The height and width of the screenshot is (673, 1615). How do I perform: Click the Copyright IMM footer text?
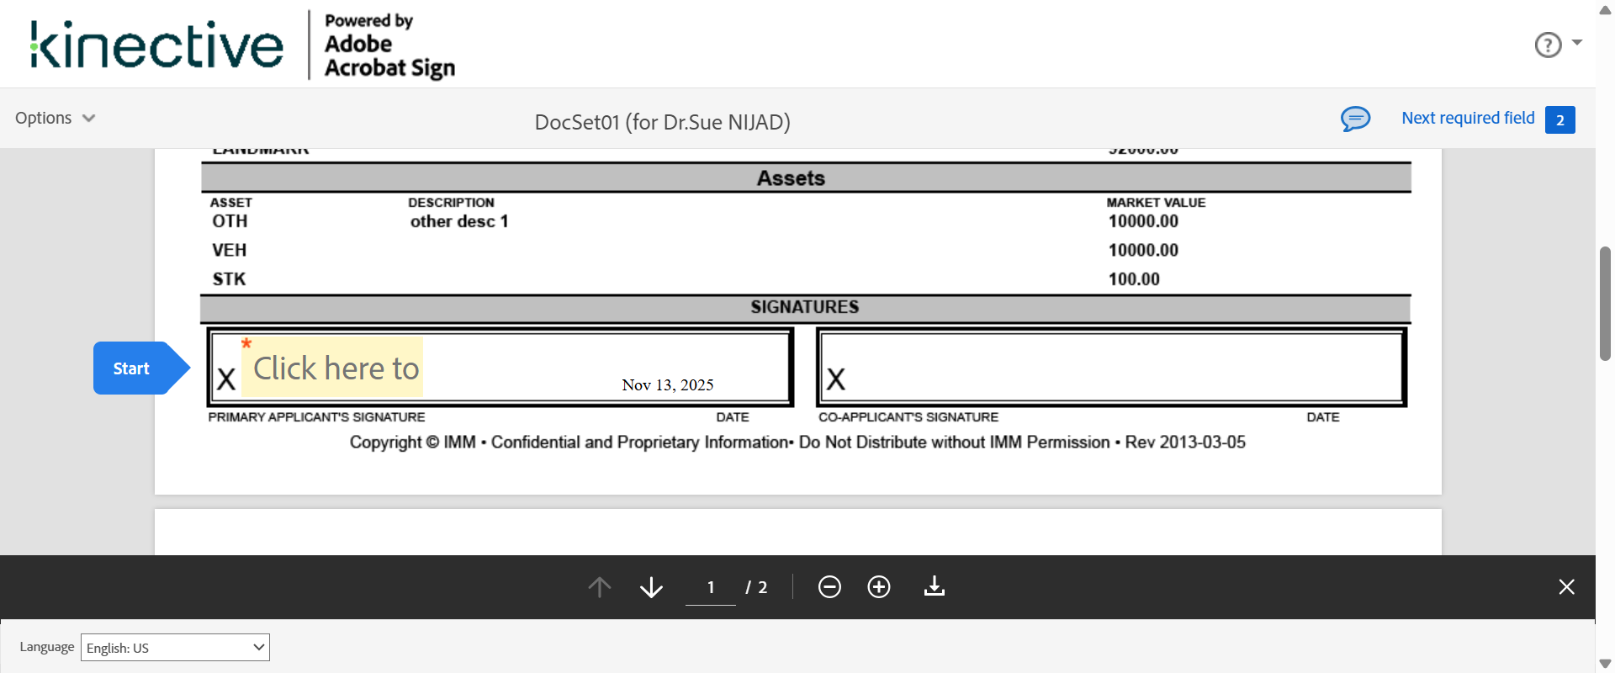(x=797, y=442)
